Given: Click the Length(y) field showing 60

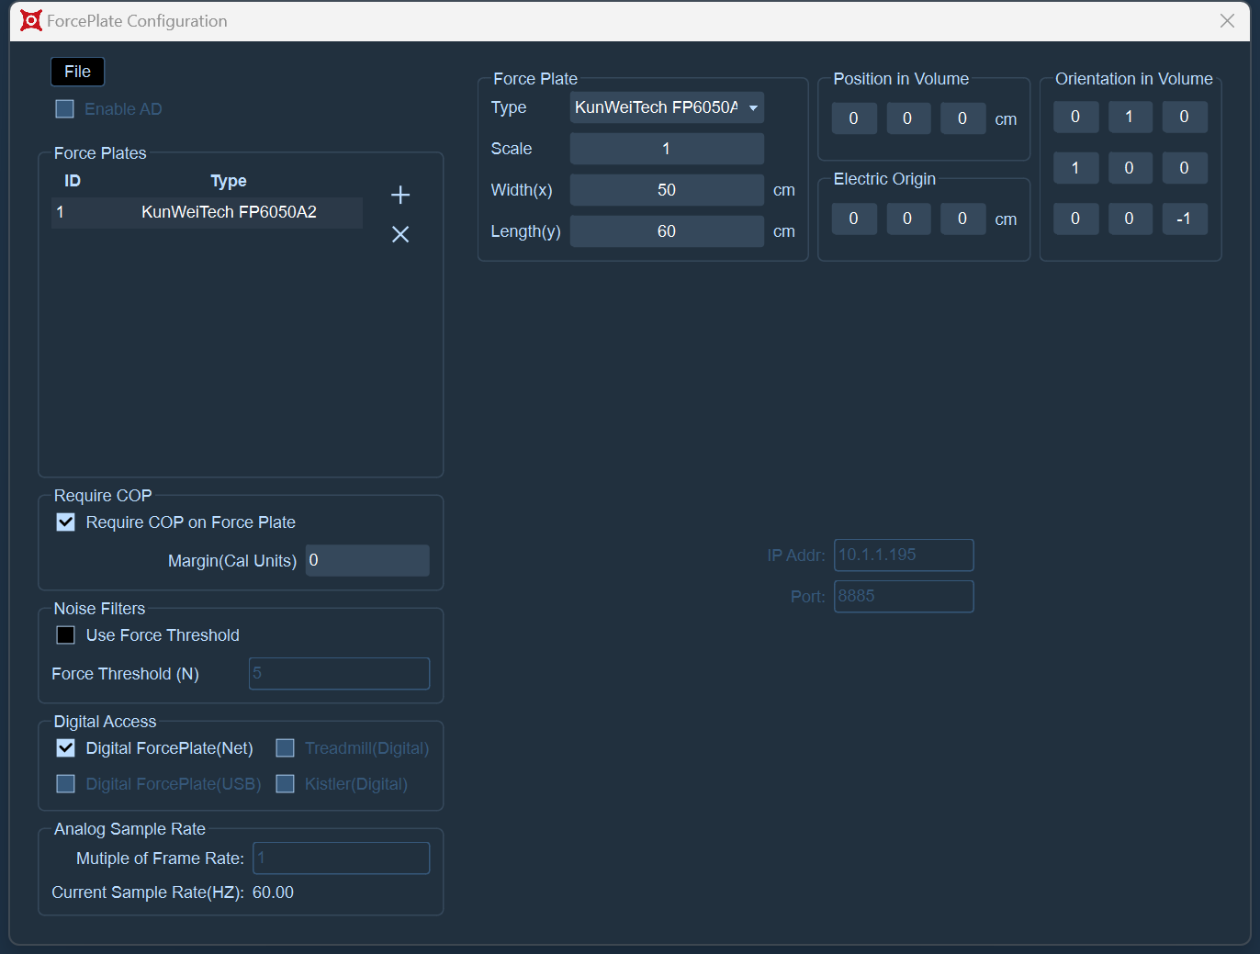Looking at the screenshot, I should click(x=667, y=231).
